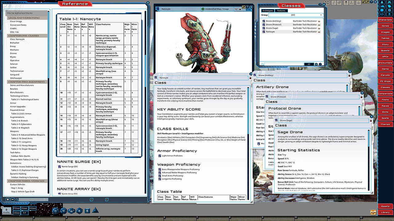Toggle the I-Cove cover option
The height and width of the screenshot is (221, 394).
click(16, 213)
